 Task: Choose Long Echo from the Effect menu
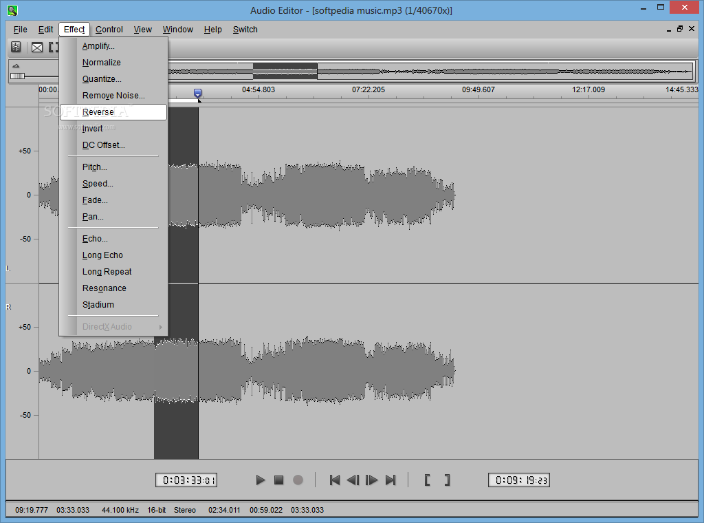coord(113,255)
